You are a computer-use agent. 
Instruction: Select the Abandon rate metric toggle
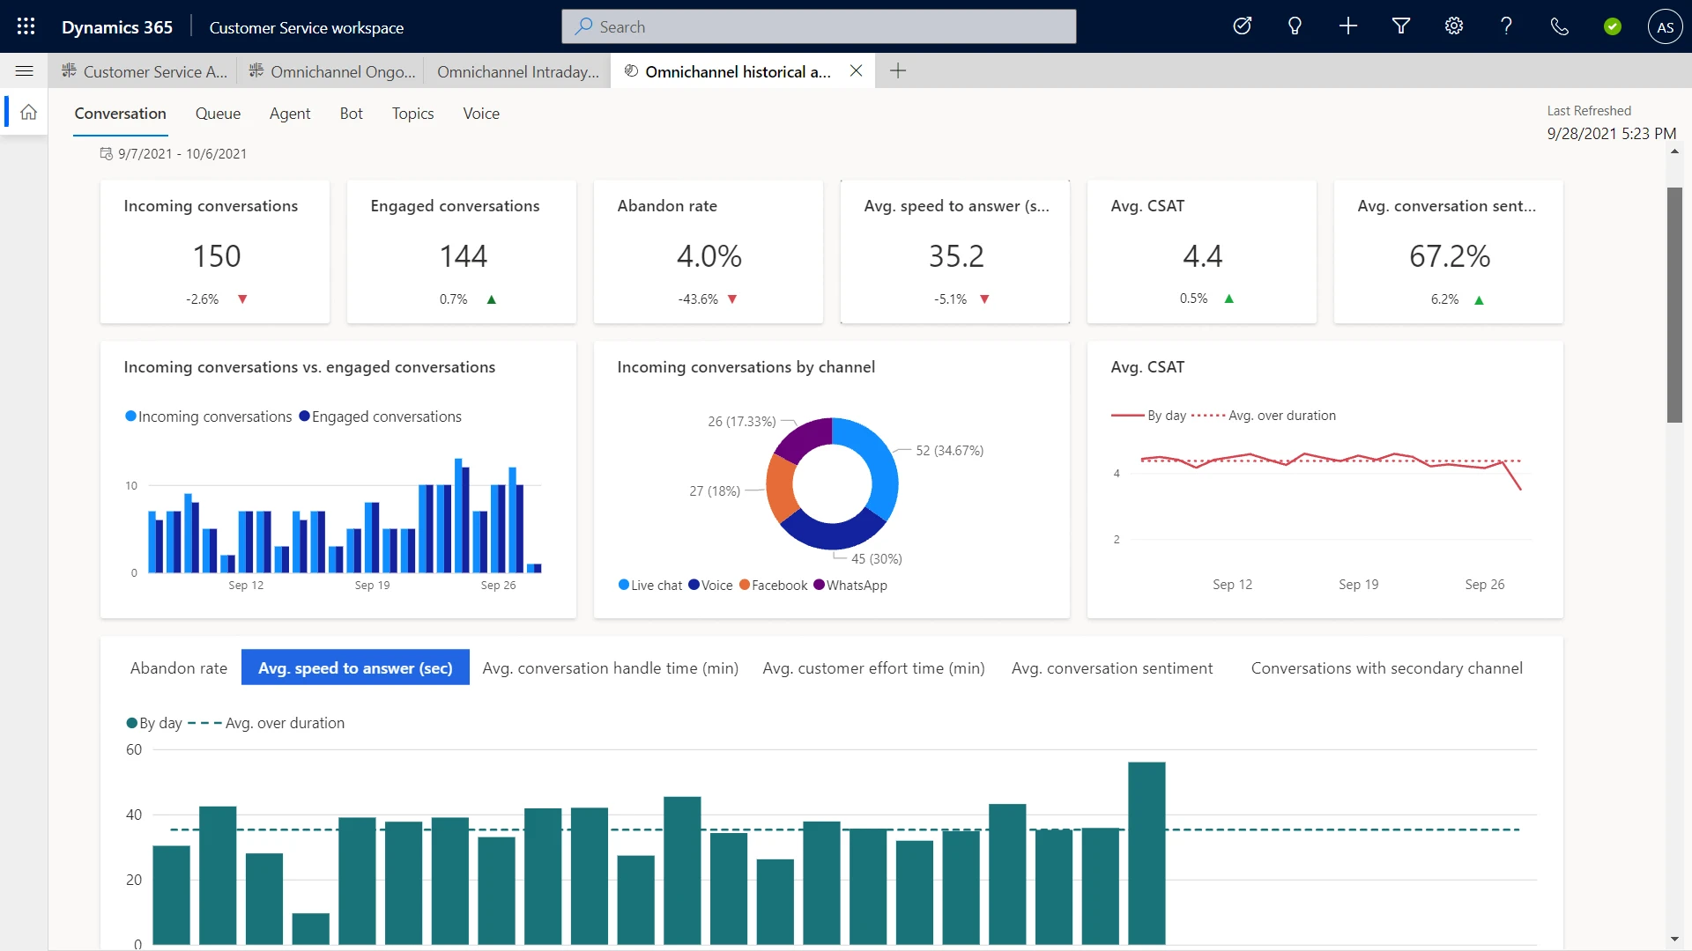coord(178,667)
